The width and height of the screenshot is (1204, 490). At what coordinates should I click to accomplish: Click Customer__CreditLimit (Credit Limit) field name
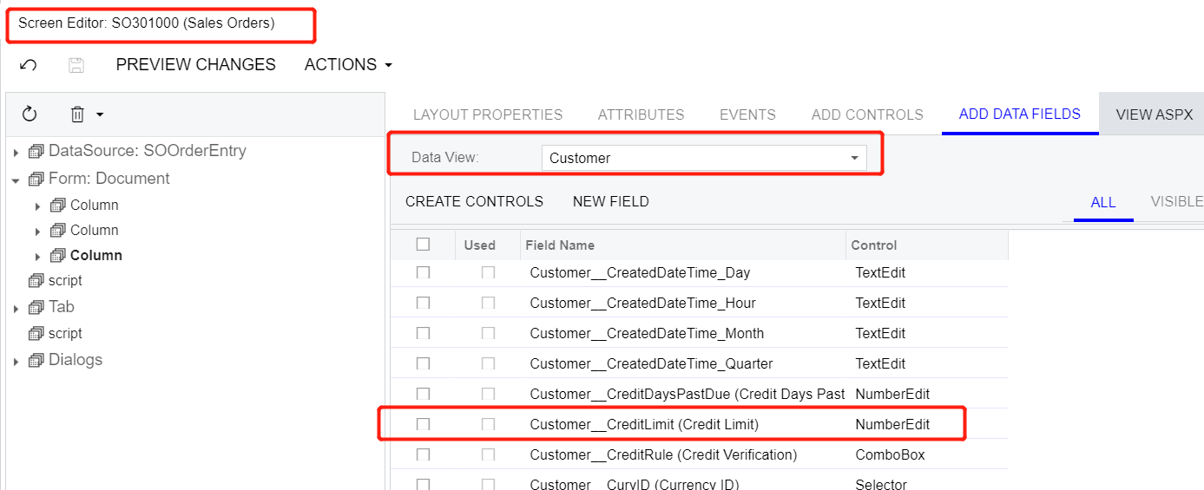click(x=644, y=424)
